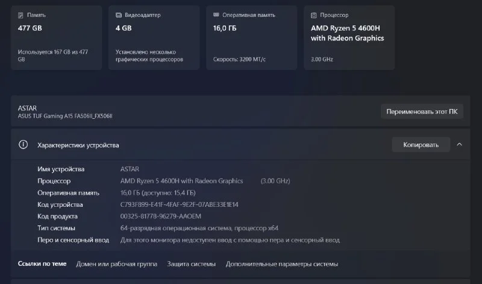Select the 'Установлено несколько графических процессоров' card text
This screenshot has width=482, height=284.
point(149,55)
